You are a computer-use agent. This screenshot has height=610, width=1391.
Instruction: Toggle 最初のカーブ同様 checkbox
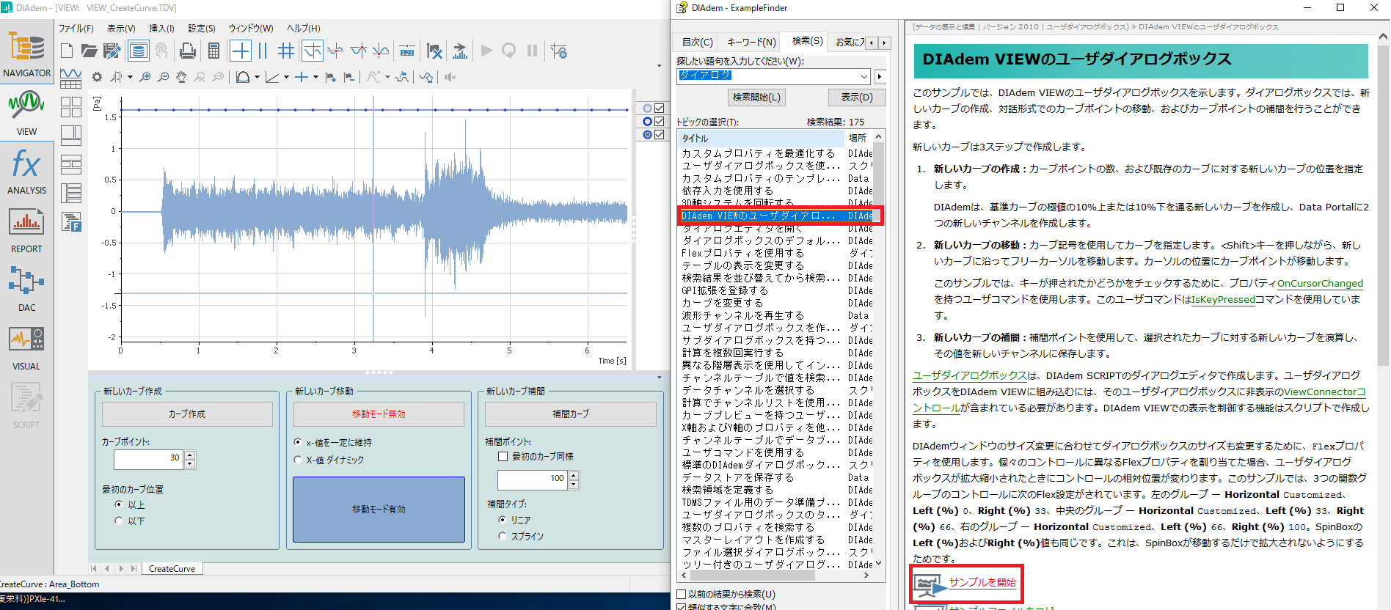(503, 456)
